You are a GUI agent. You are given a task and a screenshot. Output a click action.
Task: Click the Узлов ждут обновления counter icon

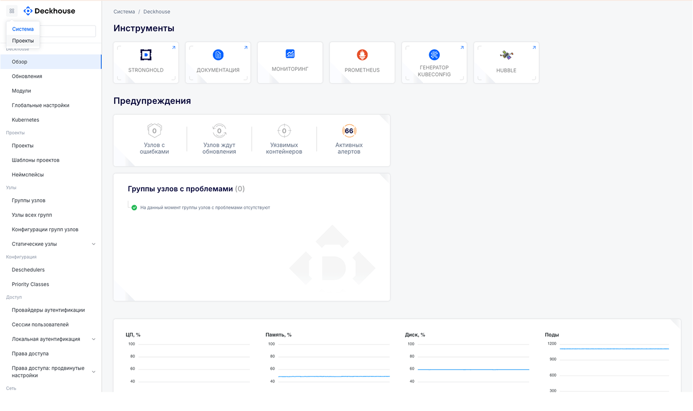coord(219,131)
